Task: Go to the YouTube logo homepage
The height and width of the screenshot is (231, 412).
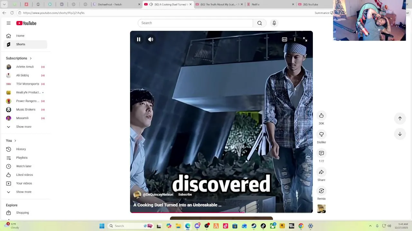Action: pos(26,23)
